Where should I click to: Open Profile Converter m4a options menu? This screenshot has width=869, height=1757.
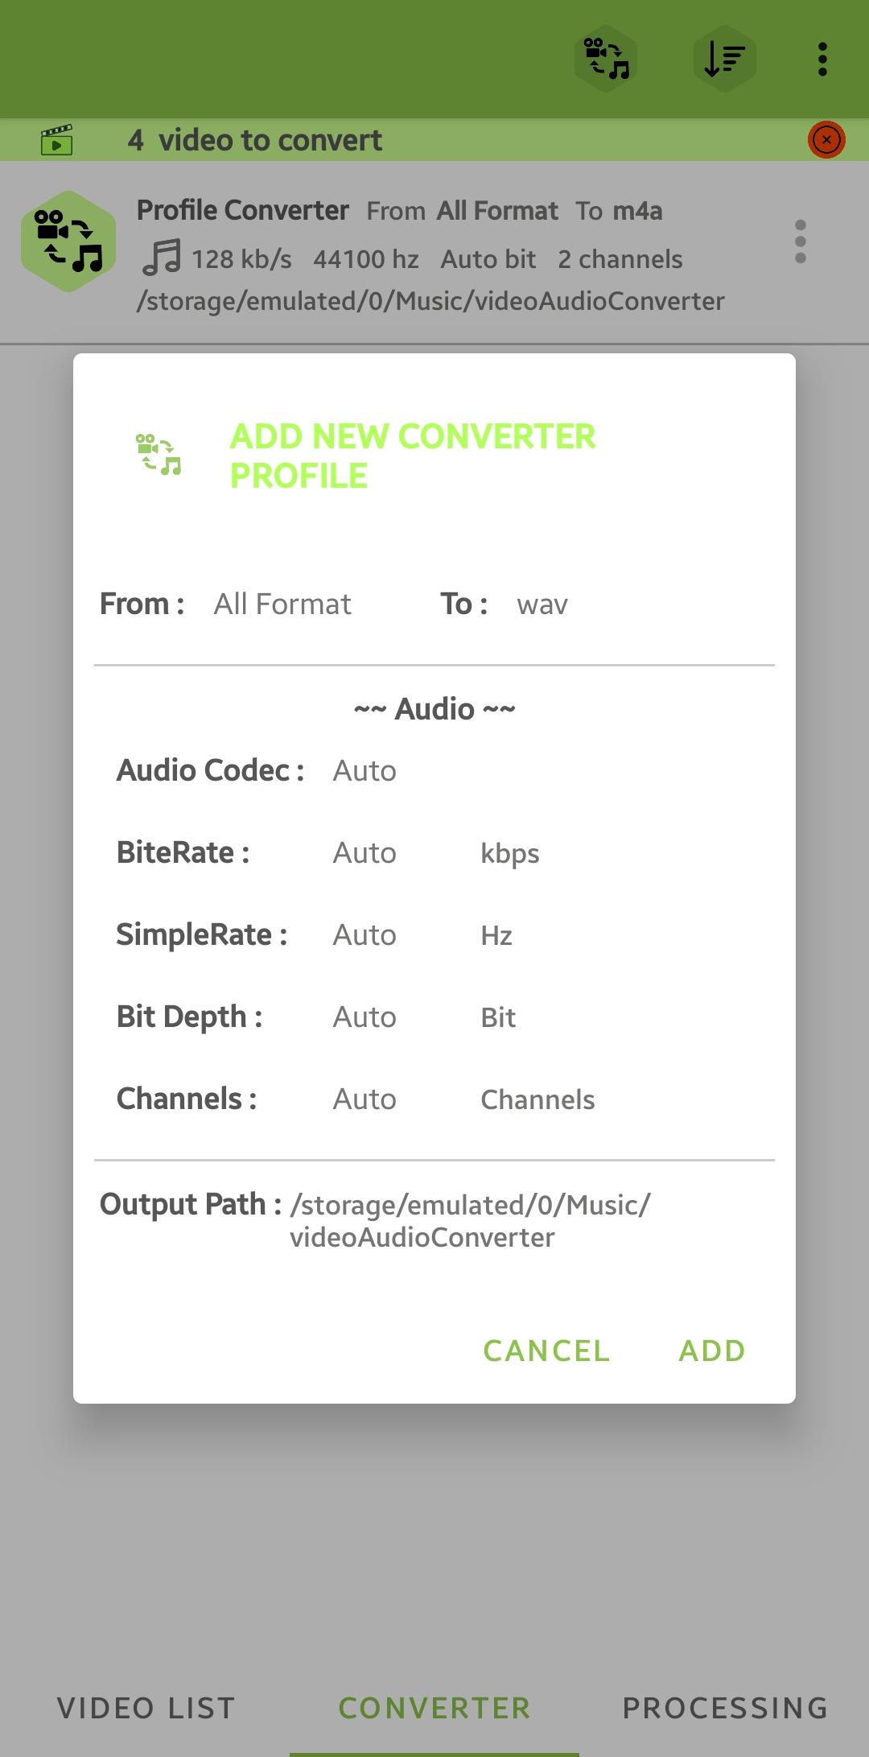(x=800, y=241)
